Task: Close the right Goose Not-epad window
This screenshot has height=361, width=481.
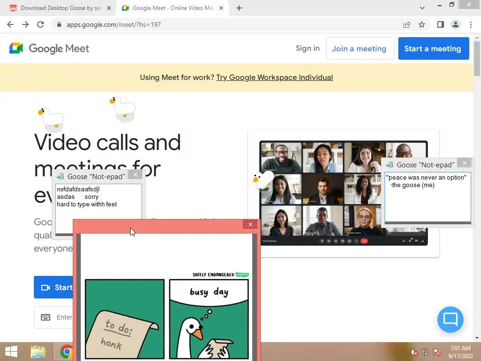Action: pos(465,163)
